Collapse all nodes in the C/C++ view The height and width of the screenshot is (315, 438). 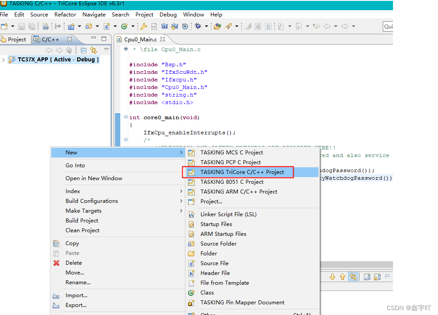(x=84, y=50)
